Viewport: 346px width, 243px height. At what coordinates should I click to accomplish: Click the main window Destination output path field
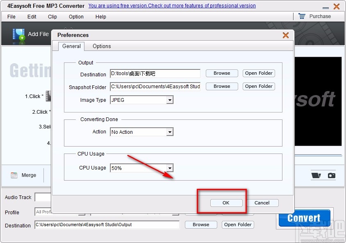click(107, 225)
